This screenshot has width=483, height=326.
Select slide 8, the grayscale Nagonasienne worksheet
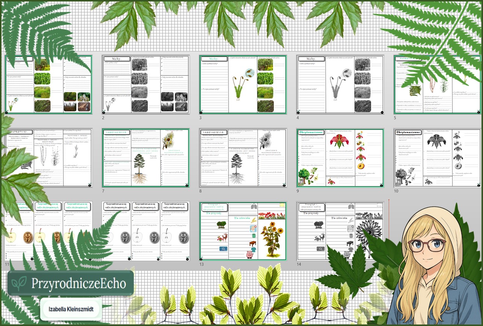243,158
